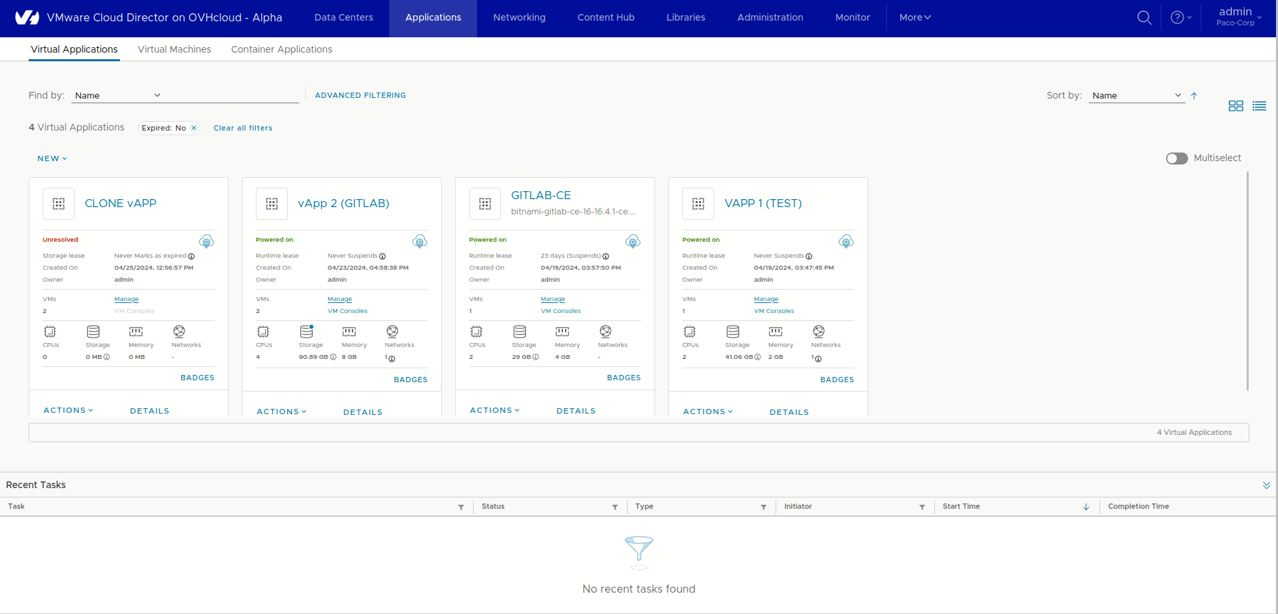
Task: Click the Networks icon on GITLAB-CE card
Action: 605,332
